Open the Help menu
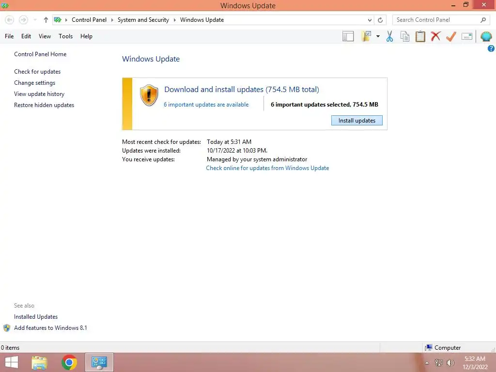 coord(86,36)
